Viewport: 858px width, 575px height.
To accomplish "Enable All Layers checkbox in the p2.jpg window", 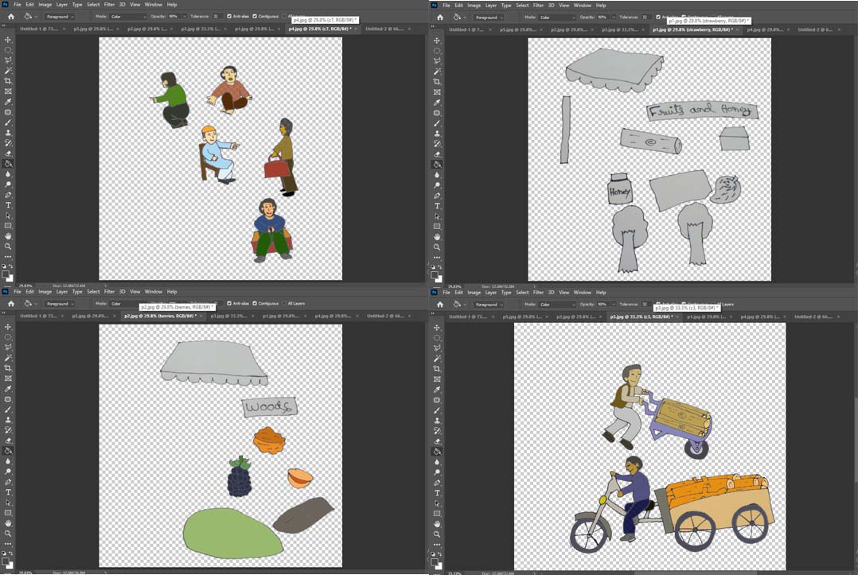I will click(x=284, y=303).
